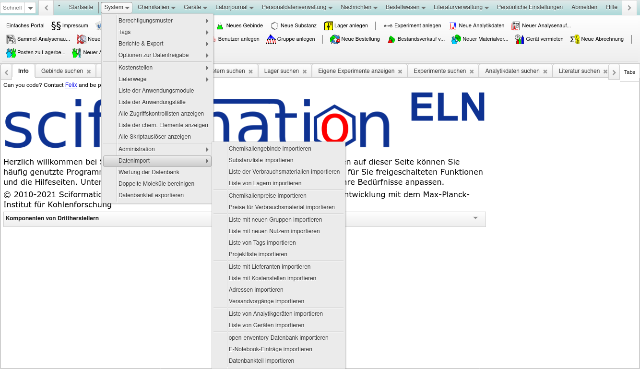Viewport: 640px width, 369px height.
Task: Open the Hilfe menu item
Action: point(612,7)
